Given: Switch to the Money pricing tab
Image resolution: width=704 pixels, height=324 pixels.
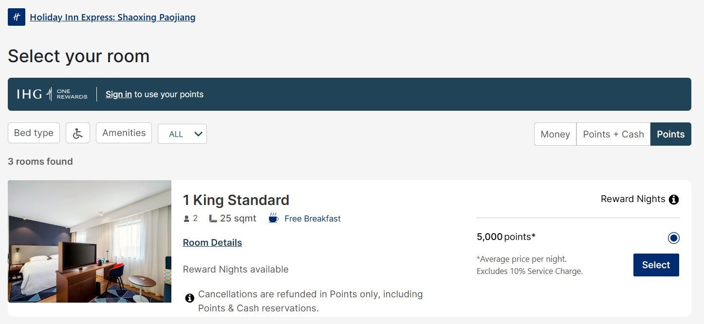Looking at the screenshot, I should pos(555,134).
